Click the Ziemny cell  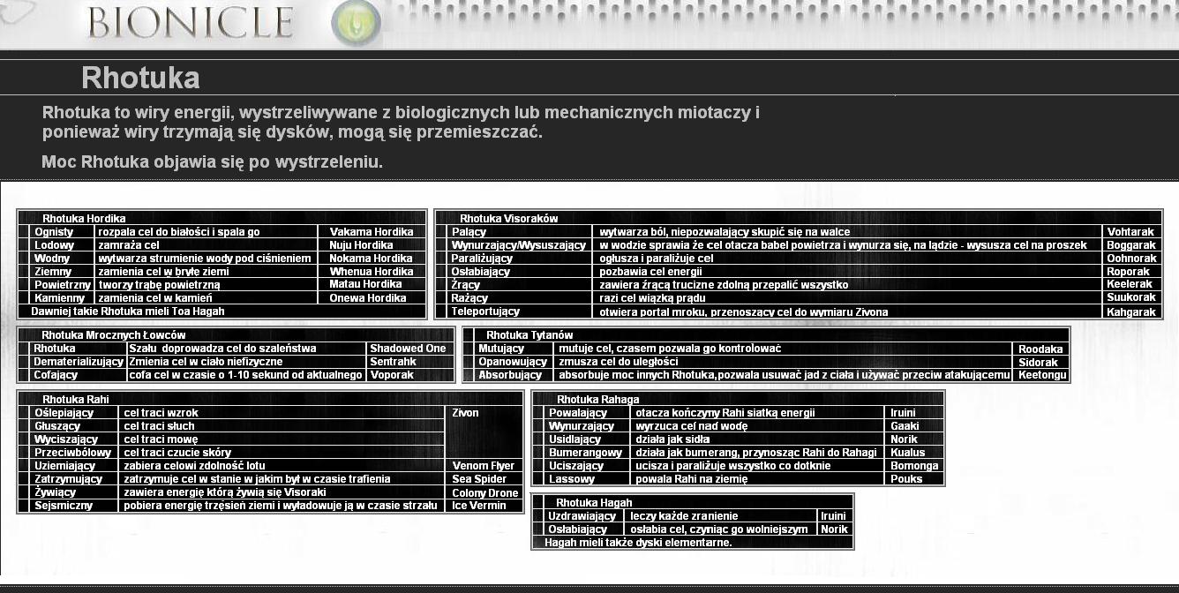click(62, 272)
